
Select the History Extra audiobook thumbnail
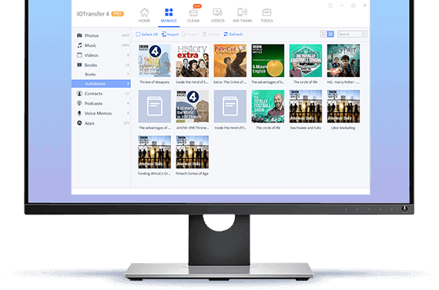pyautogui.click(x=193, y=61)
